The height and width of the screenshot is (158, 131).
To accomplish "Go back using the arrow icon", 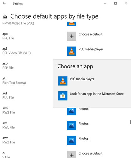I will (4, 3).
